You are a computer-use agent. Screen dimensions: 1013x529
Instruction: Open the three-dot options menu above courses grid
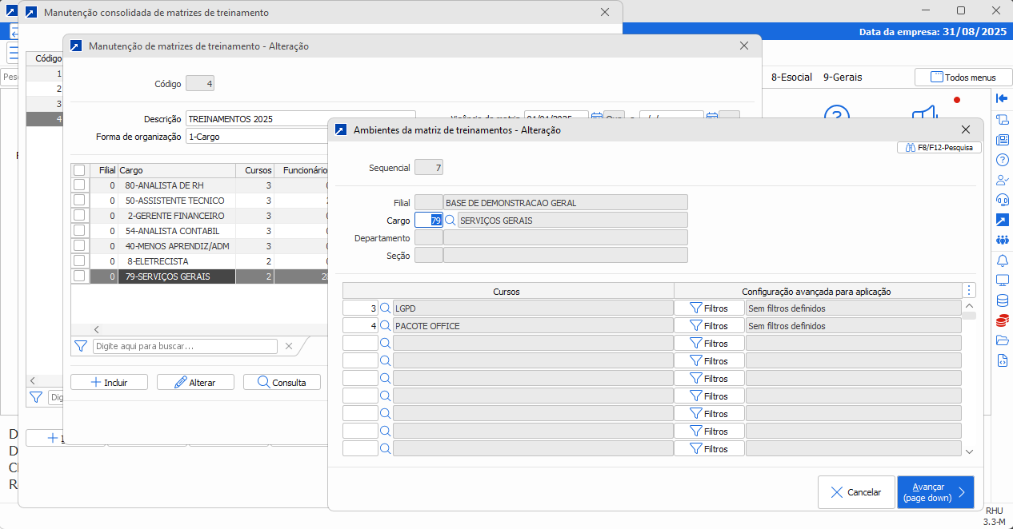click(970, 291)
